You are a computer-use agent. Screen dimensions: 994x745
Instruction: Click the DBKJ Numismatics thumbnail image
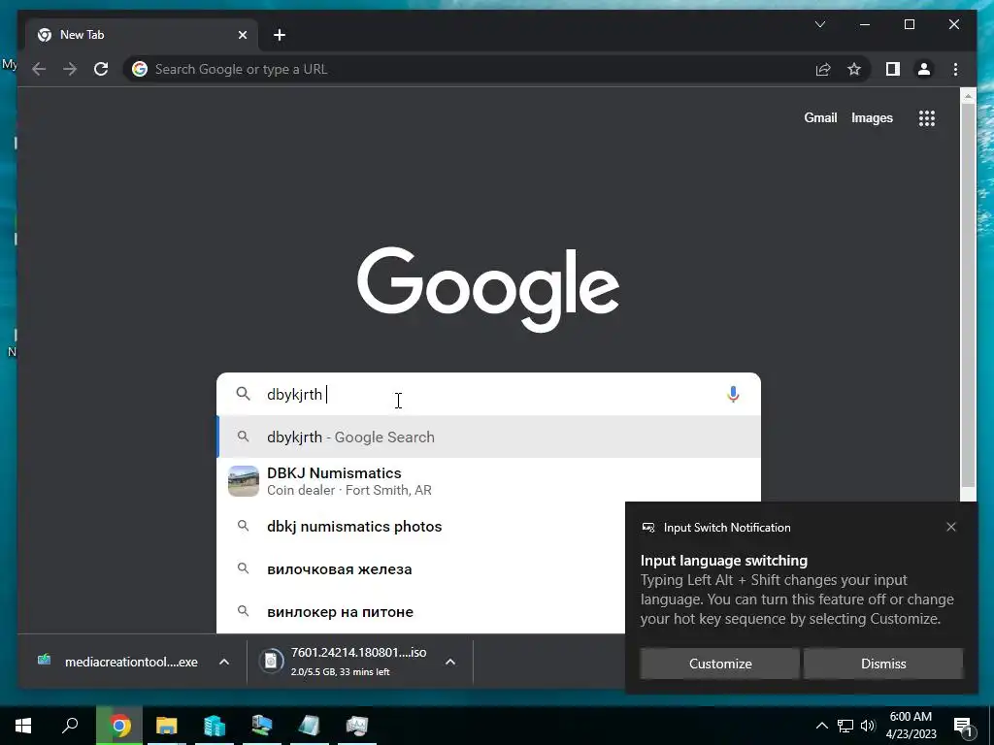click(x=244, y=481)
